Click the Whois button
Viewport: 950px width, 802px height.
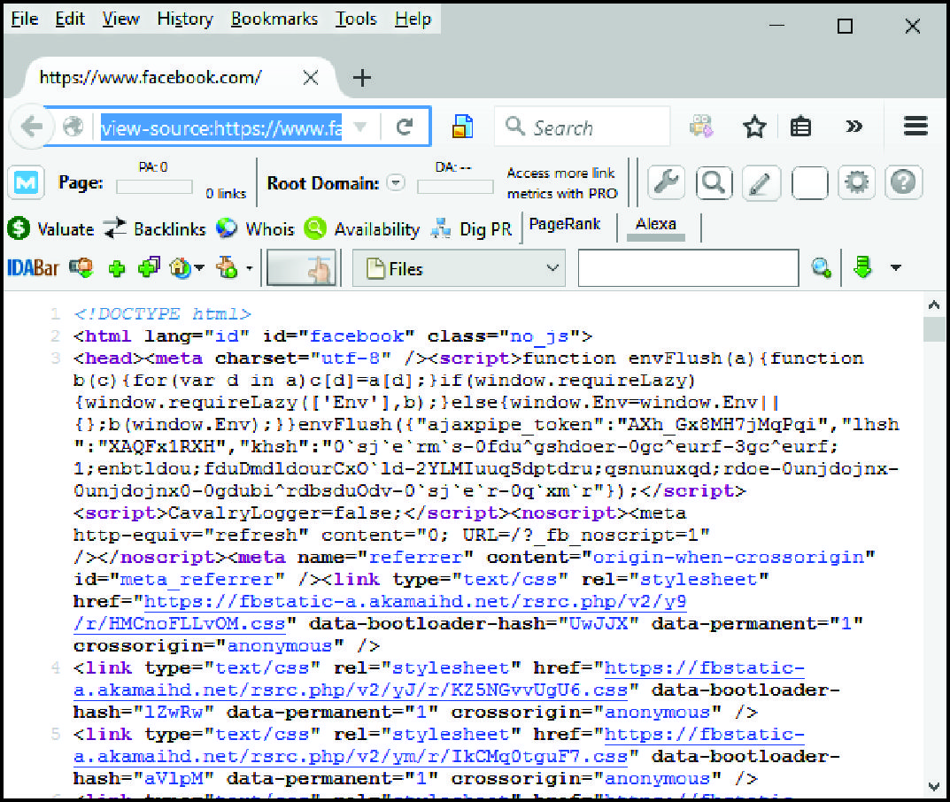point(255,229)
